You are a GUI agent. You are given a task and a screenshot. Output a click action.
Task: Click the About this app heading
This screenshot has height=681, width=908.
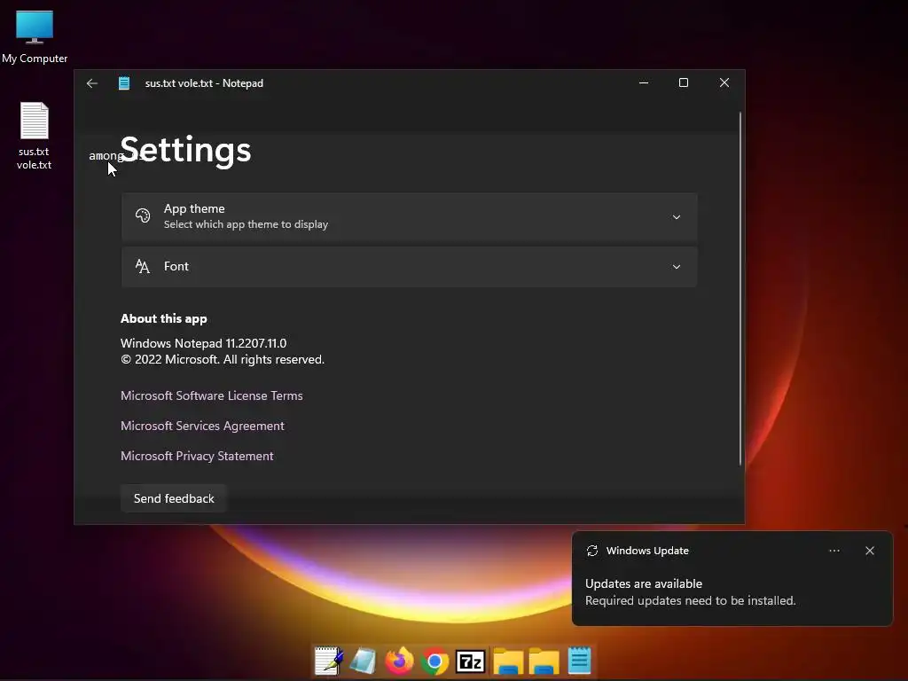[164, 318]
